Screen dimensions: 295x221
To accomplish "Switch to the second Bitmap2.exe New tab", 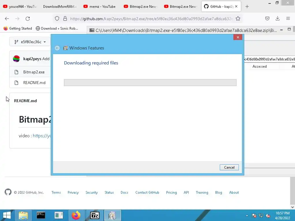I will [x=181, y=6].
